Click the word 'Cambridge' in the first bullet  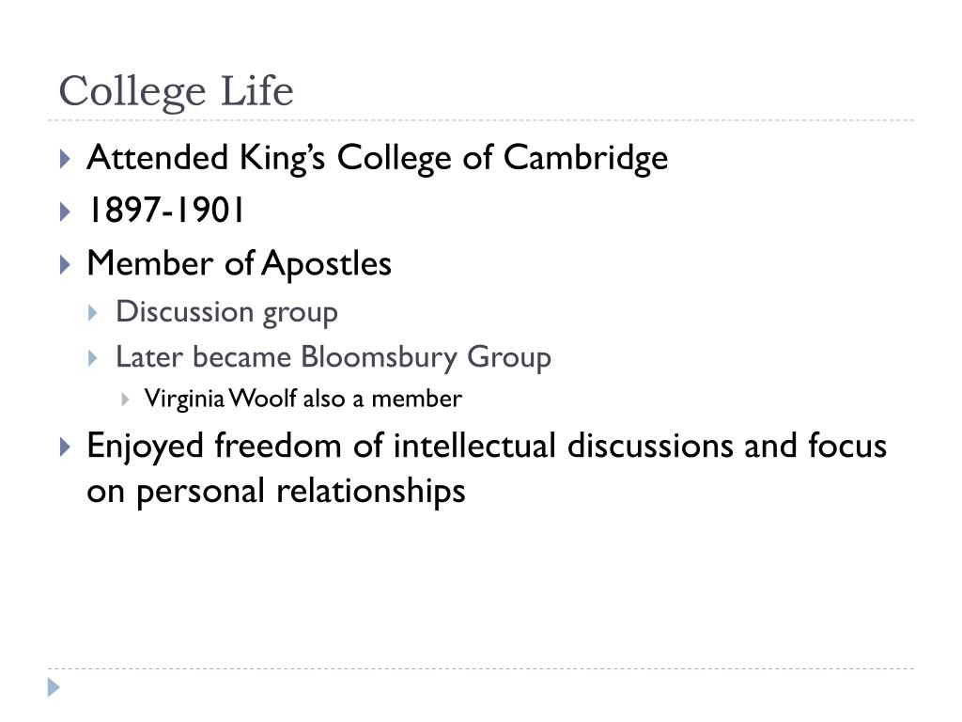point(585,158)
